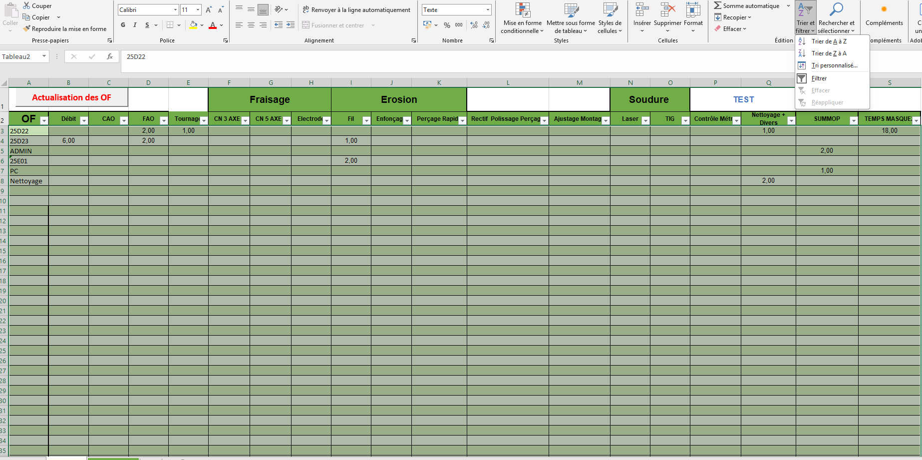Toggle italic formatting with I button

[135, 25]
